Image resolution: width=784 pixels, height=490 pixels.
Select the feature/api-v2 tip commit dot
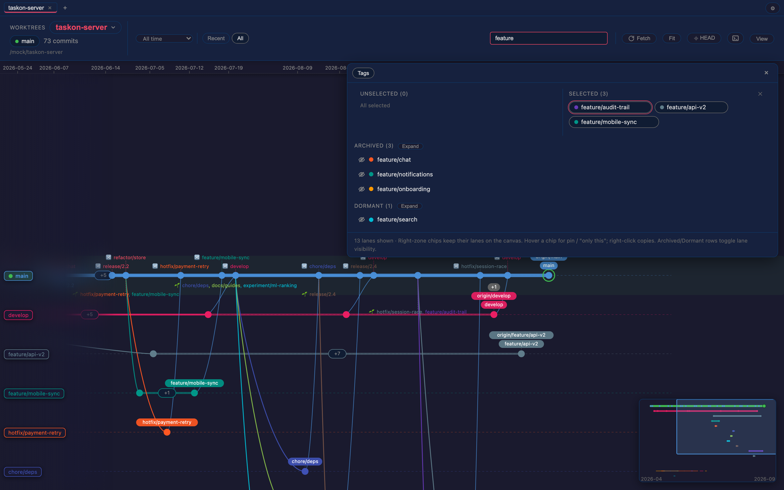tap(521, 354)
